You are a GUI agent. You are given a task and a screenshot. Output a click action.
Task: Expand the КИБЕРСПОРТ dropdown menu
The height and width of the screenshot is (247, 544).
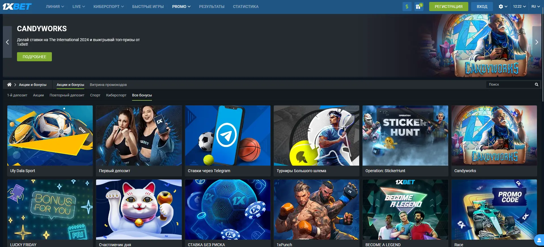[109, 7]
